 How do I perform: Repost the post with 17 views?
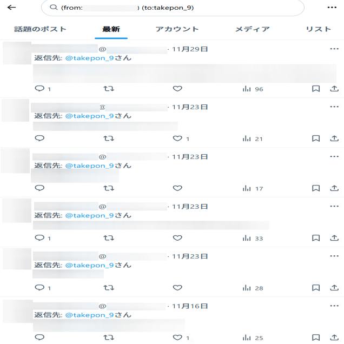(x=109, y=188)
